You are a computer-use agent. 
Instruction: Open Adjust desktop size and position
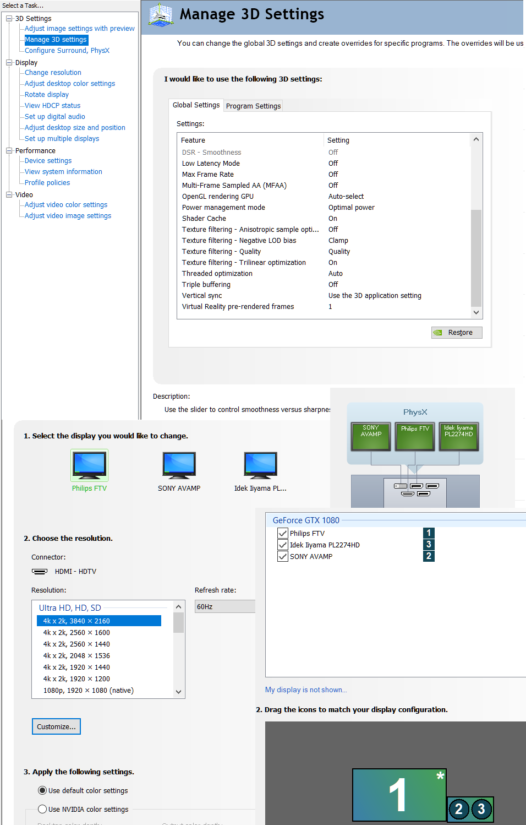(75, 128)
